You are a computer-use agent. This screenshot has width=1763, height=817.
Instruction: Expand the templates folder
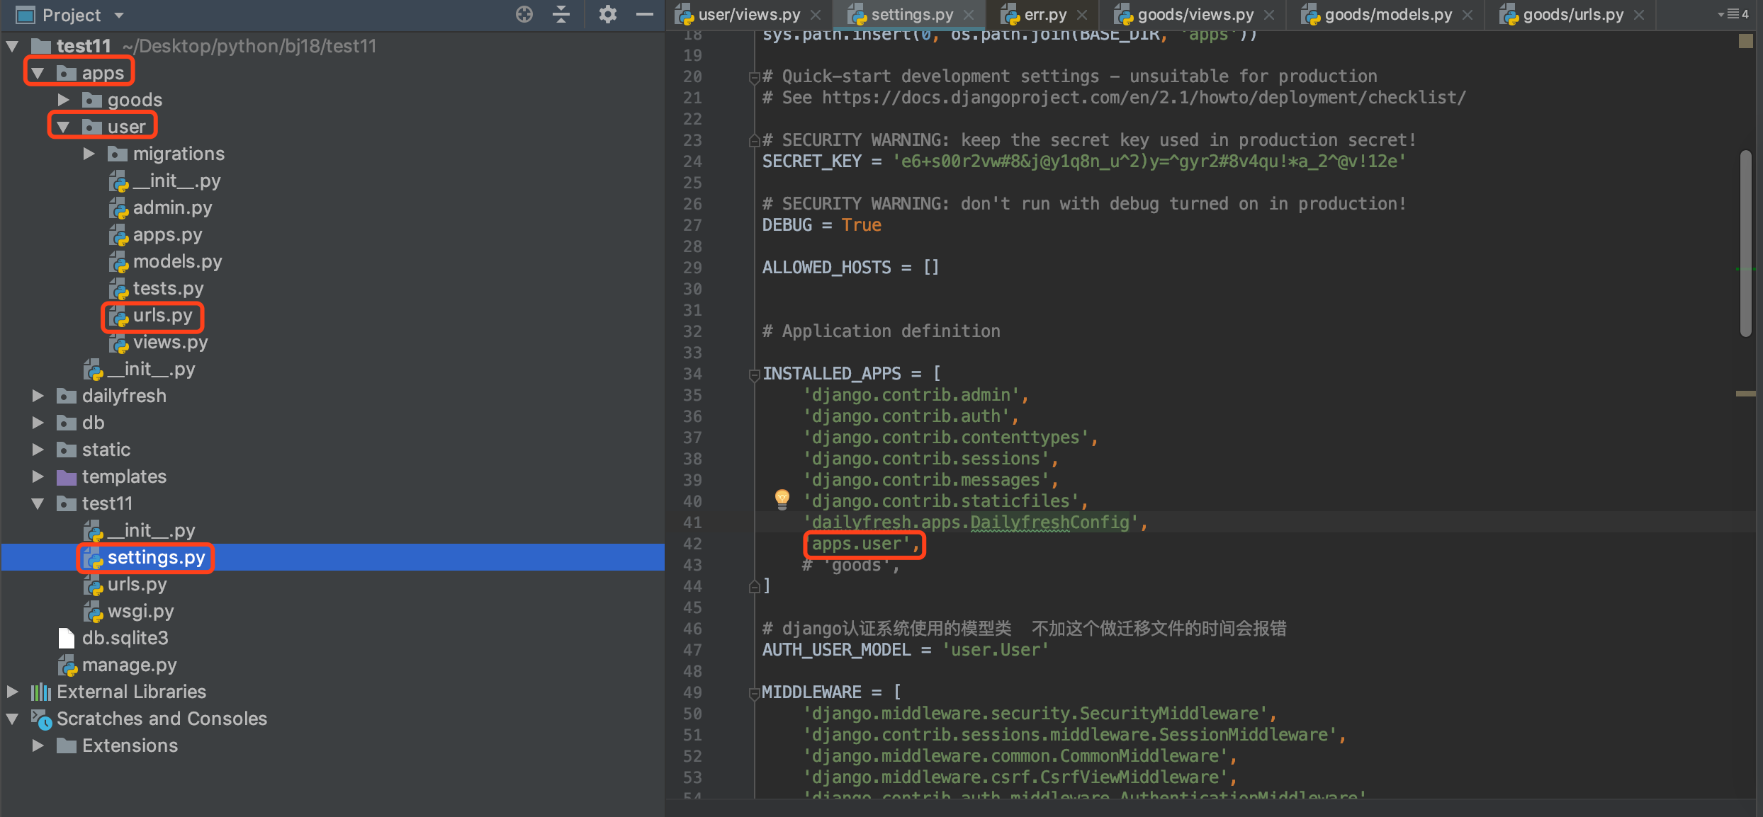point(38,476)
